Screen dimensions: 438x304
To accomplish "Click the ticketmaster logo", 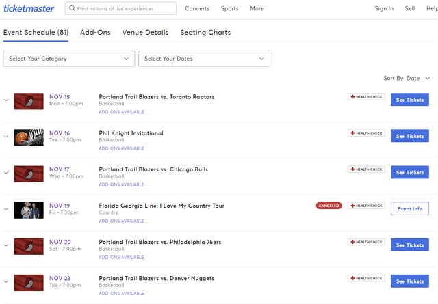I will pos(29,9).
